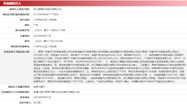
Task: Click the 省份 label
Action: click(27, 25)
